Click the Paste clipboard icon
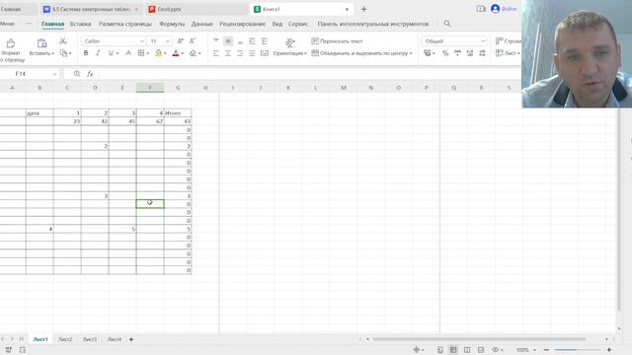The height and width of the screenshot is (355, 632). 41,43
